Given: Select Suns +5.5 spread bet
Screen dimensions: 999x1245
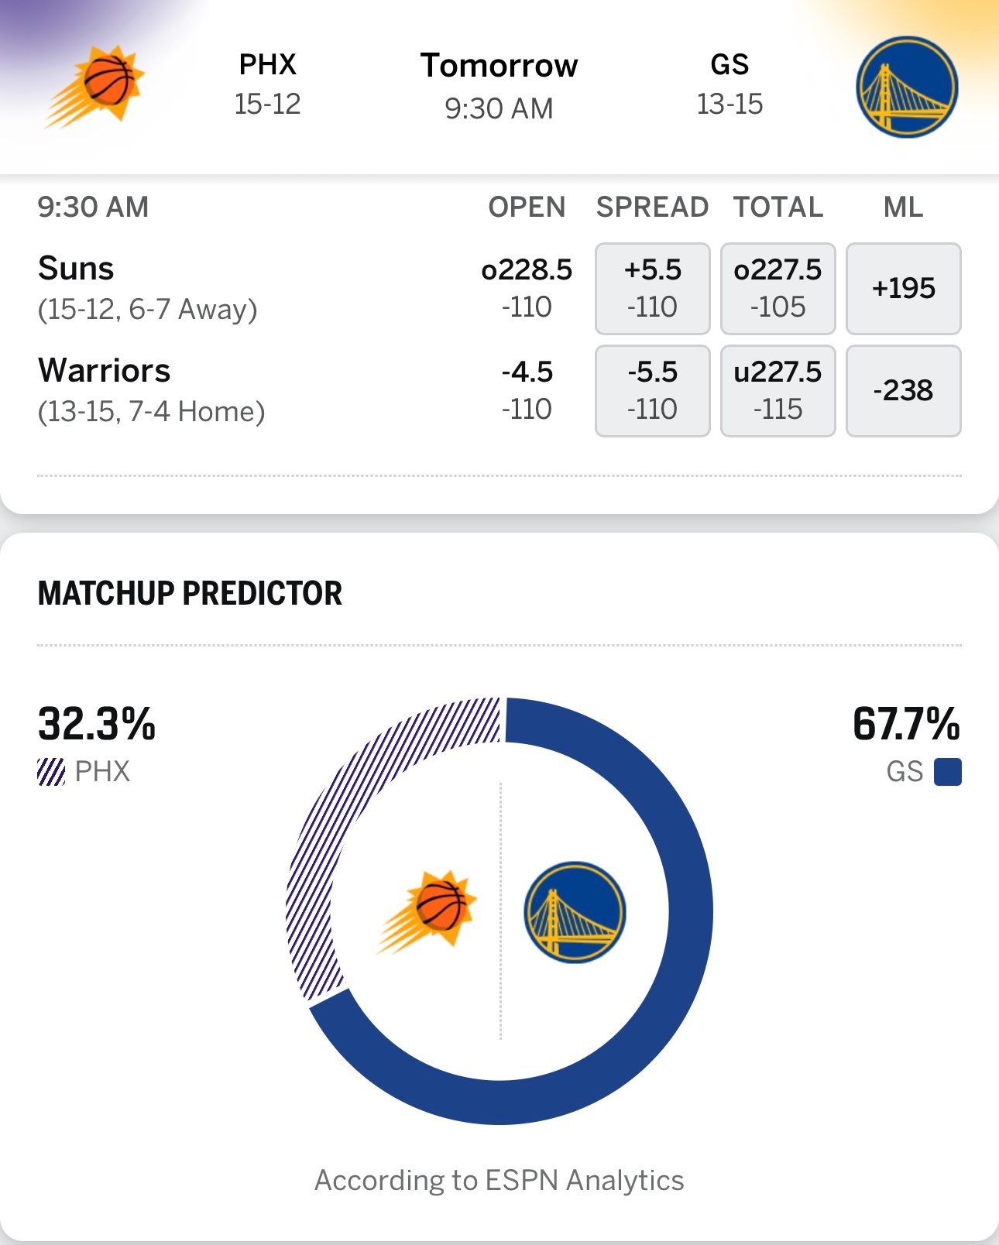Looking at the screenshot, I should coord(652,288).
